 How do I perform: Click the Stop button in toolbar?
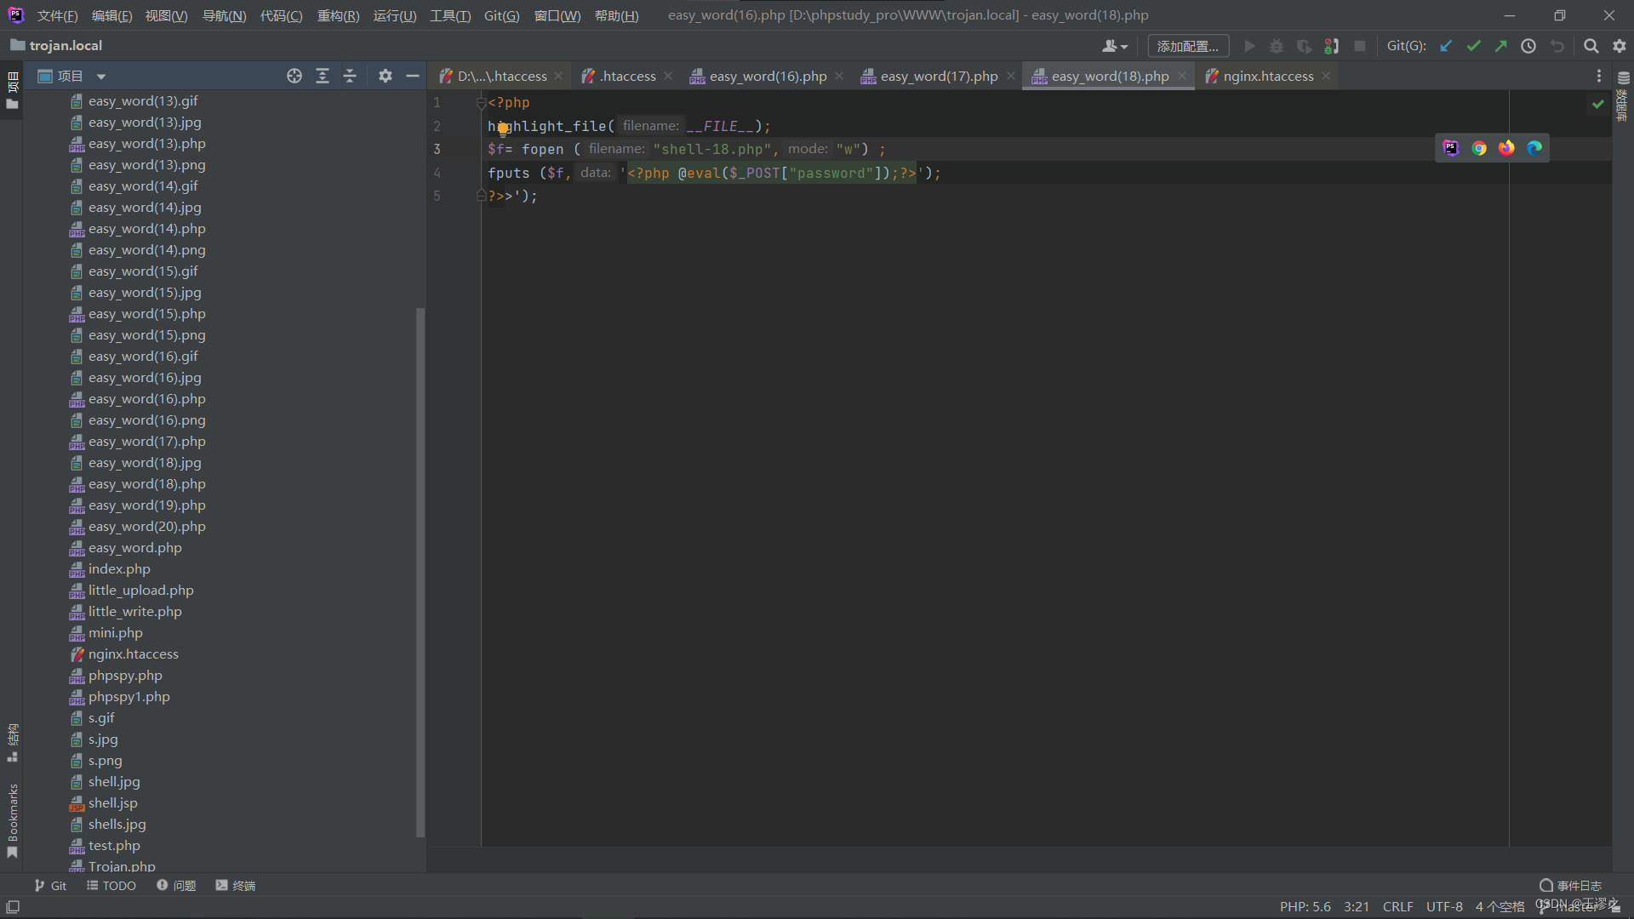click(1360, 46)
